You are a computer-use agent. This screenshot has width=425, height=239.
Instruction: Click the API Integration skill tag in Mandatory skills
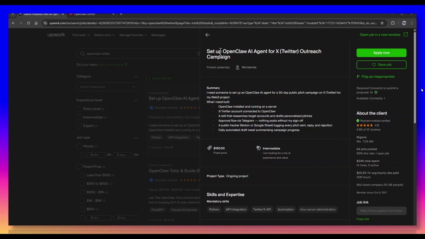(236, 209)
